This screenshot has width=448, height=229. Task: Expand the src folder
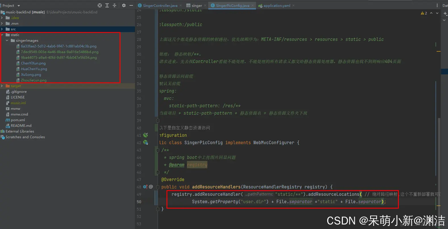2,29
